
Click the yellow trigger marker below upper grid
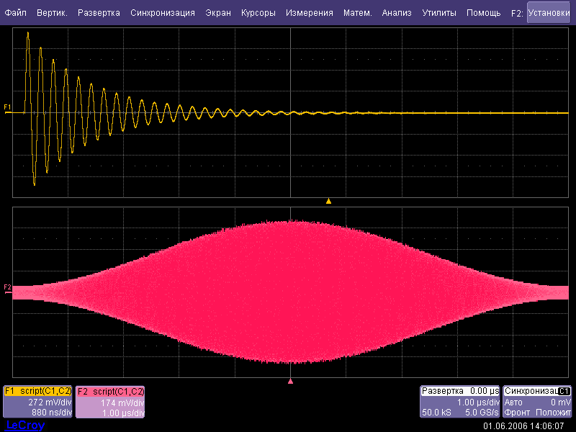(328, 201)
